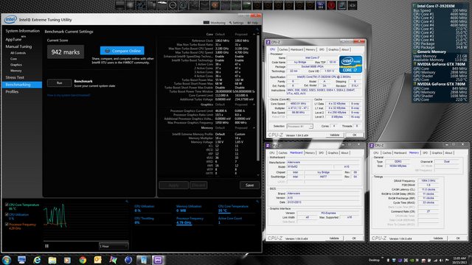Click the settings list vertical scrollbar
472x265 pixels.
click(x=257, y=99)
